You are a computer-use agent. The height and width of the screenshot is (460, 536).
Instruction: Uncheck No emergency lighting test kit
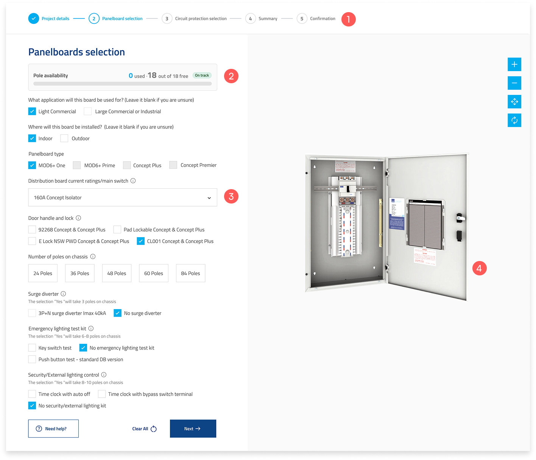83,348
